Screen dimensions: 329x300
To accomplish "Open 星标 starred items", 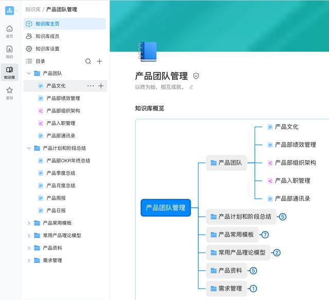I will click(9, 92).
